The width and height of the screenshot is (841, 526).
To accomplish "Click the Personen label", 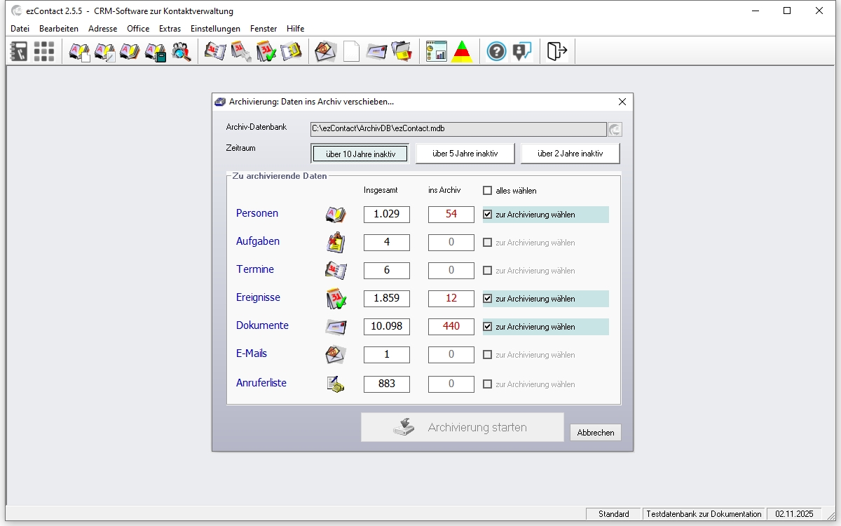I will point(257,213).
